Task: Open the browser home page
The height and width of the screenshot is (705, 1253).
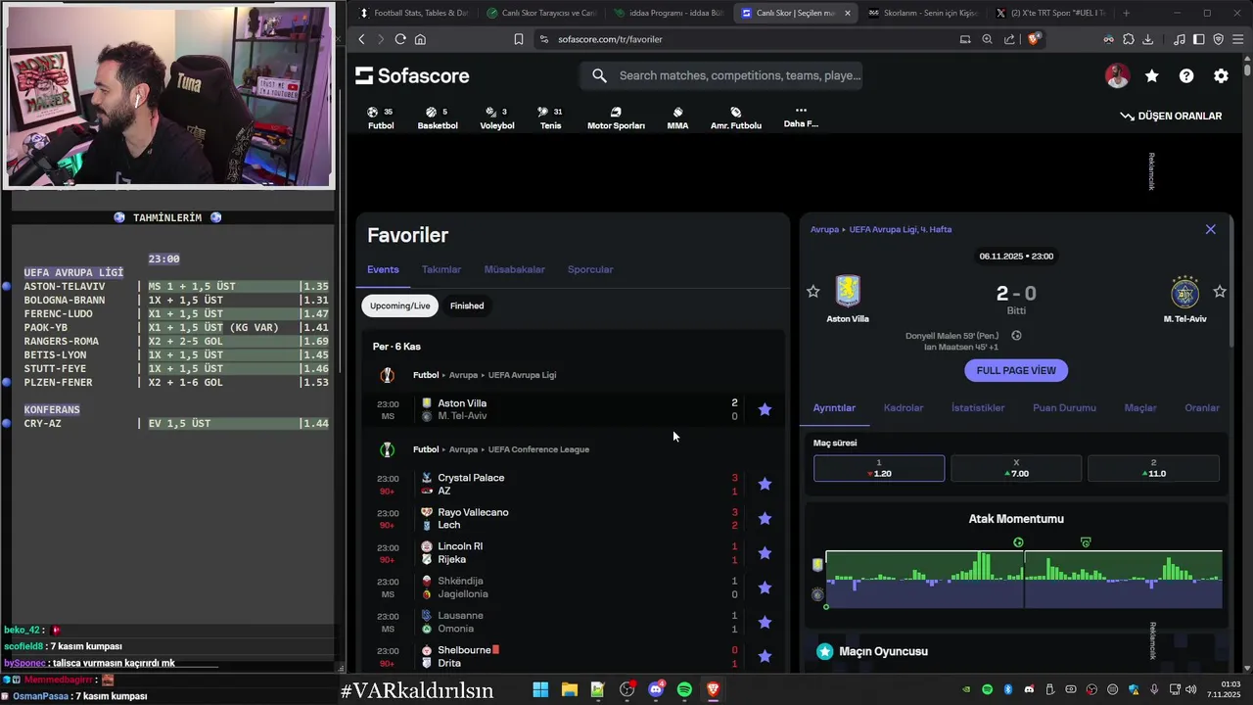Action: (x=420, y=39)
